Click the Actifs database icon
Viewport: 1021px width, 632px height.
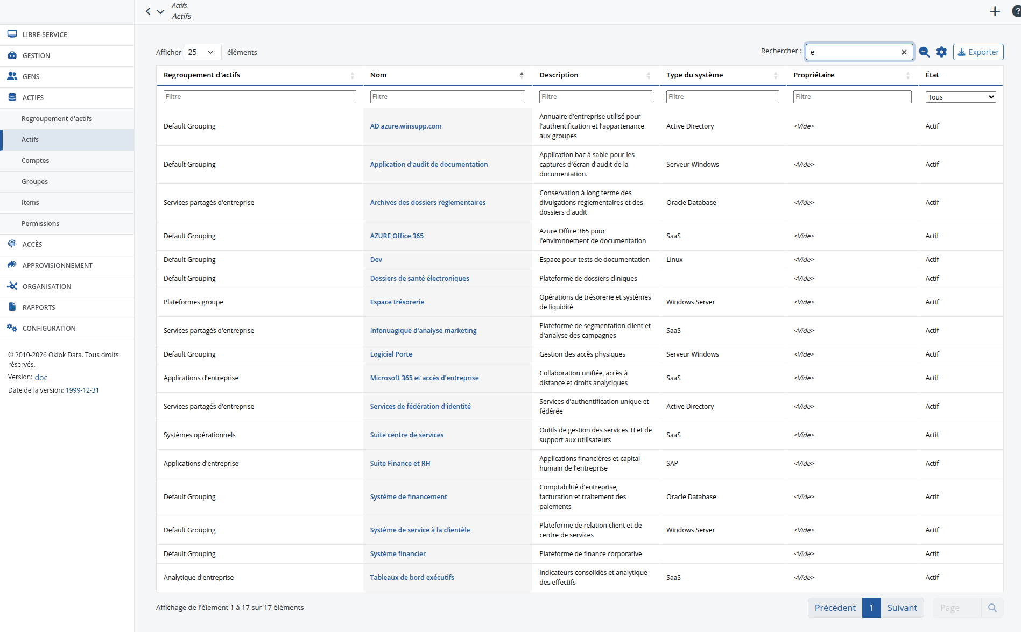[x=12, y=97]
